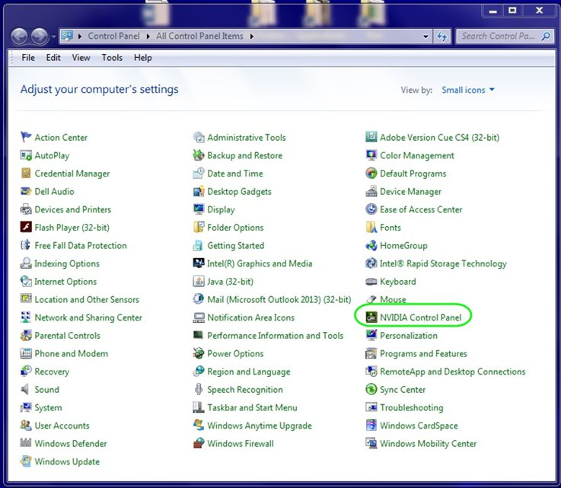
Task: Open the Edit menu
Action: [53, 58]
